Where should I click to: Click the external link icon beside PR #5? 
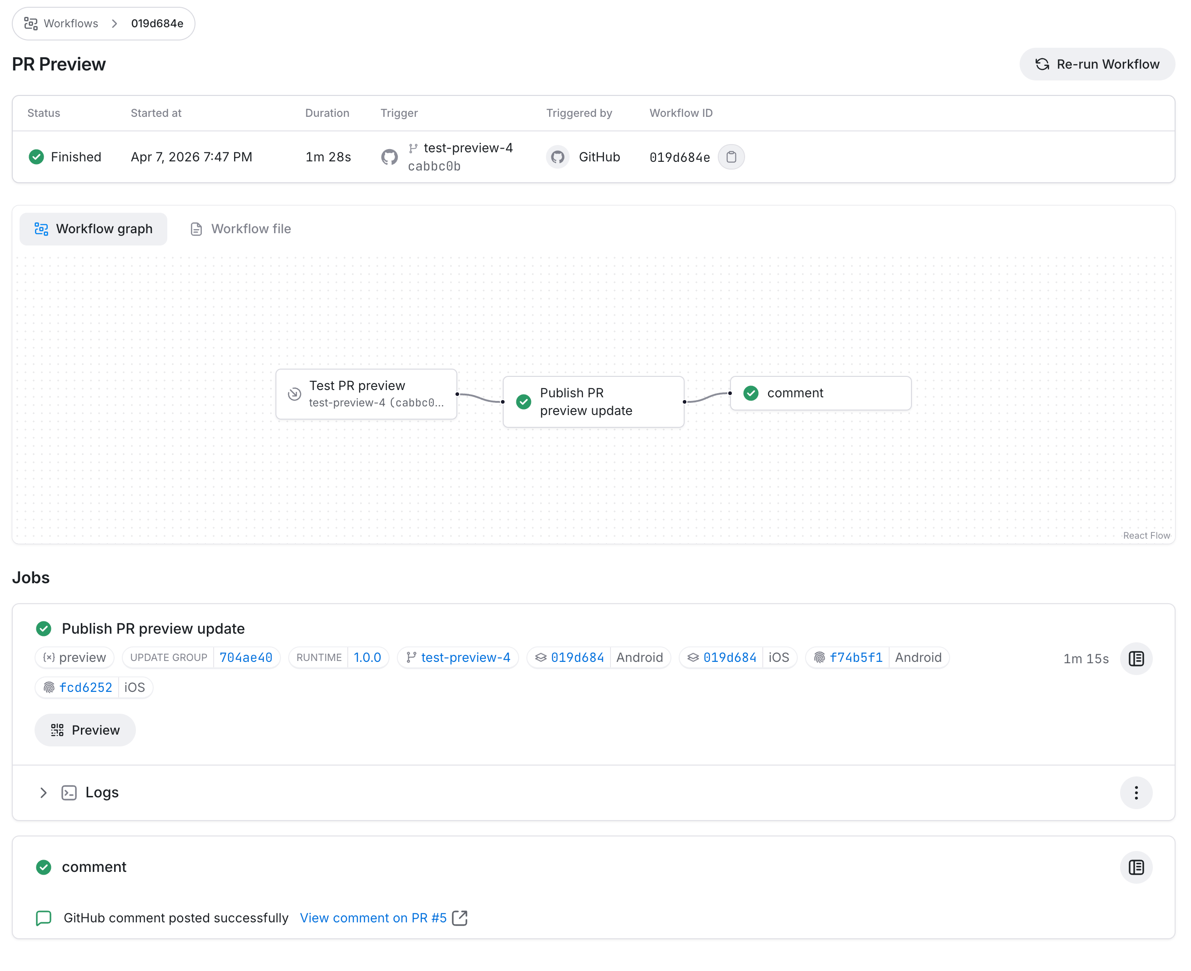[x=460, y=918]
